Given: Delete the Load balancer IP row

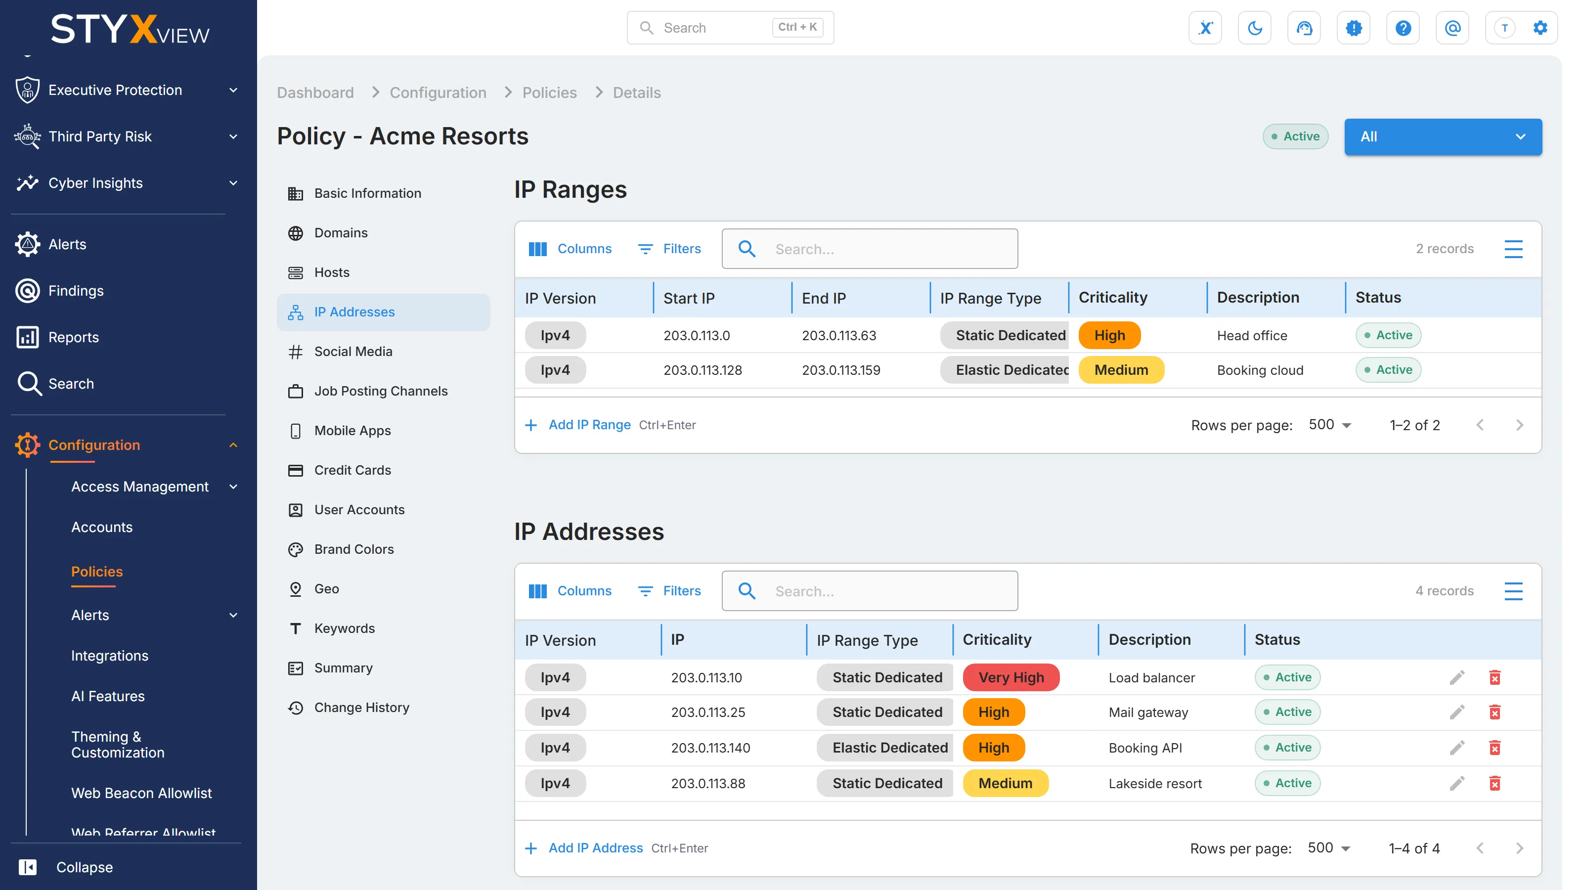Looking at the screenshot, I should [1495, 677].
